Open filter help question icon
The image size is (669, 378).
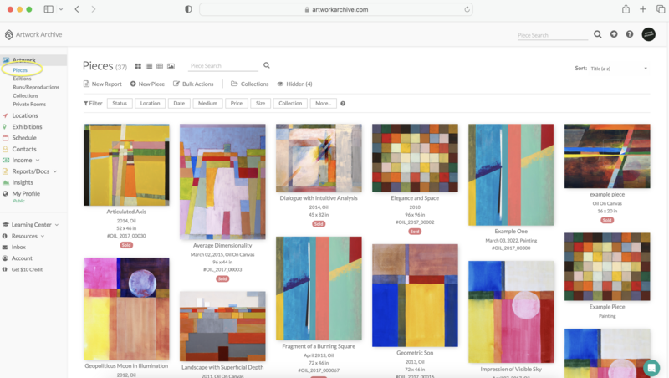(343, 103)
